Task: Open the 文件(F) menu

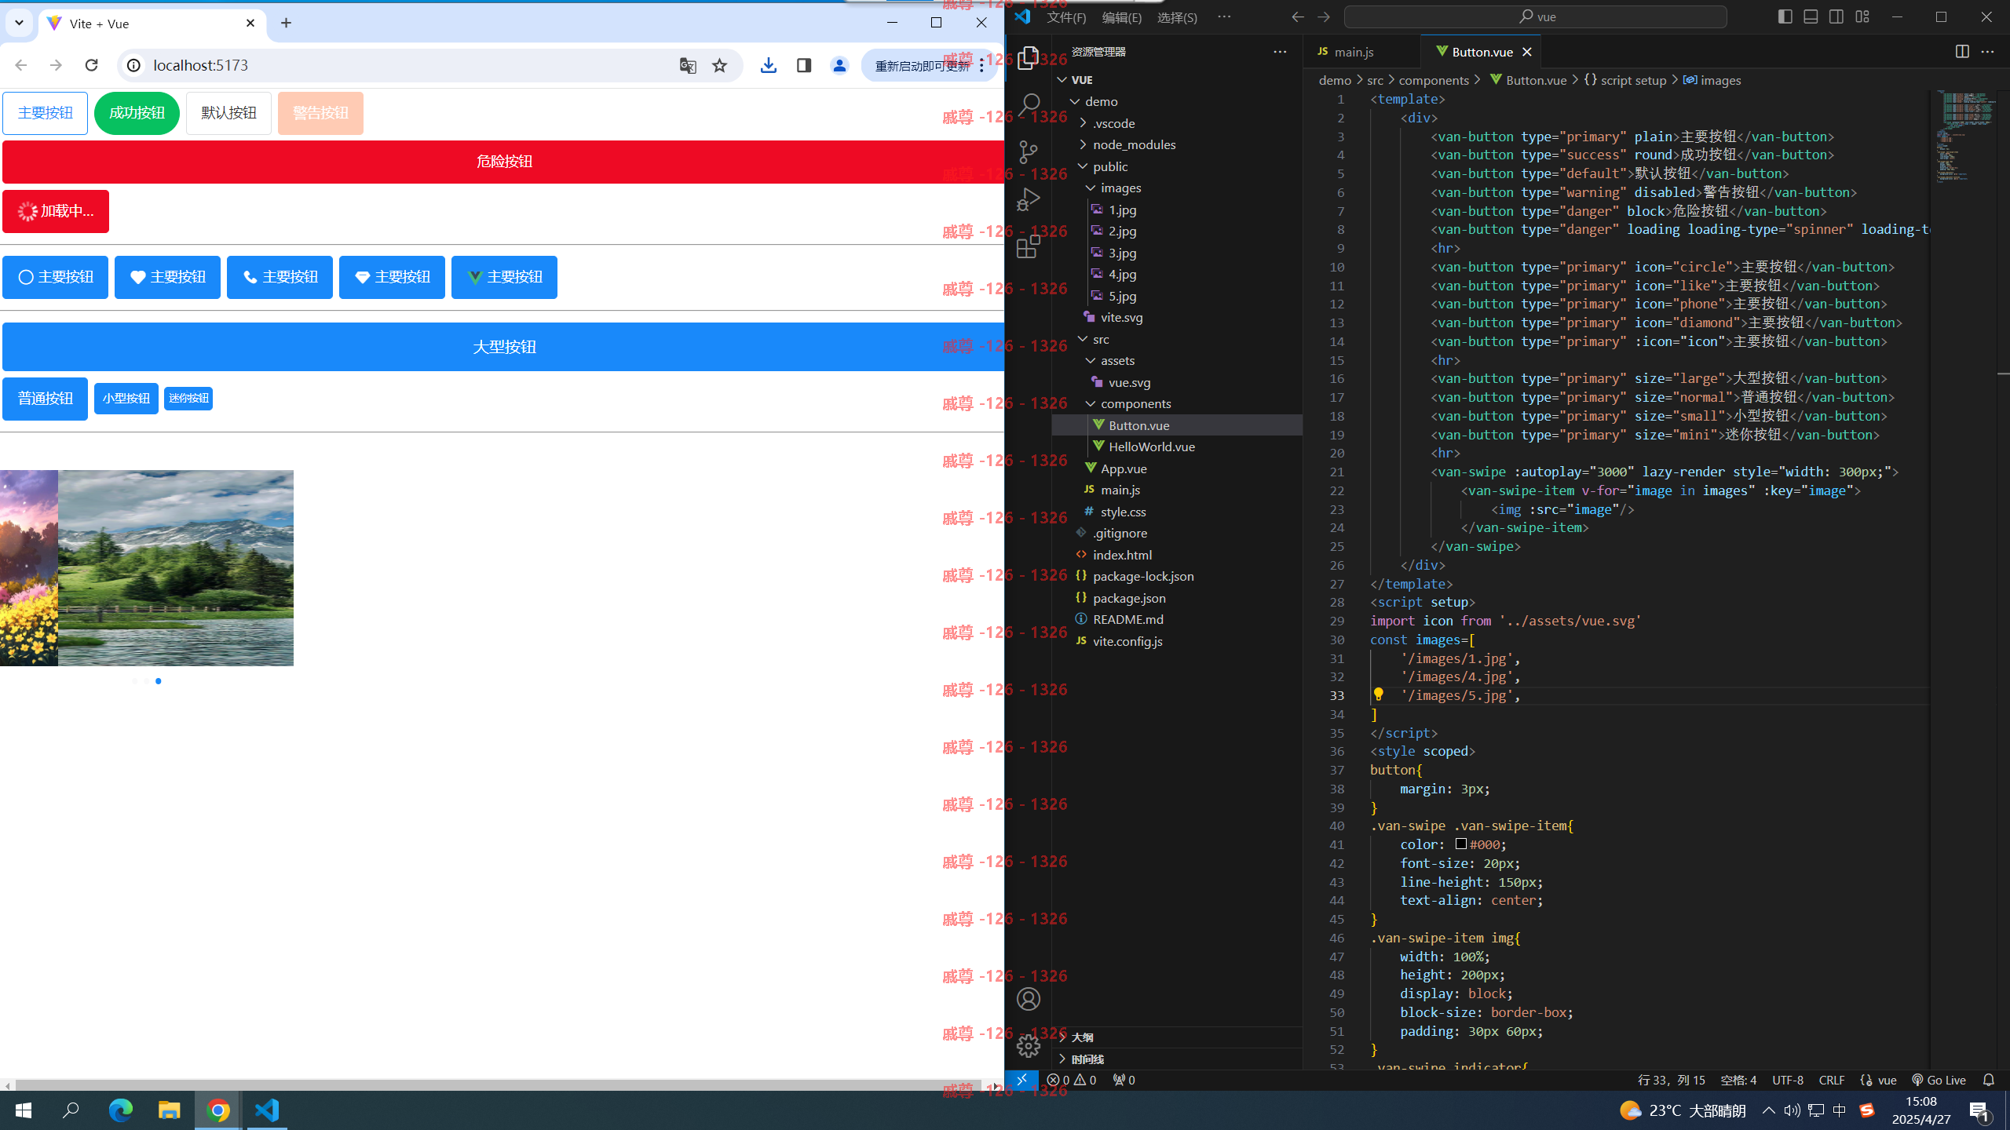Action: pos(1066,17)
